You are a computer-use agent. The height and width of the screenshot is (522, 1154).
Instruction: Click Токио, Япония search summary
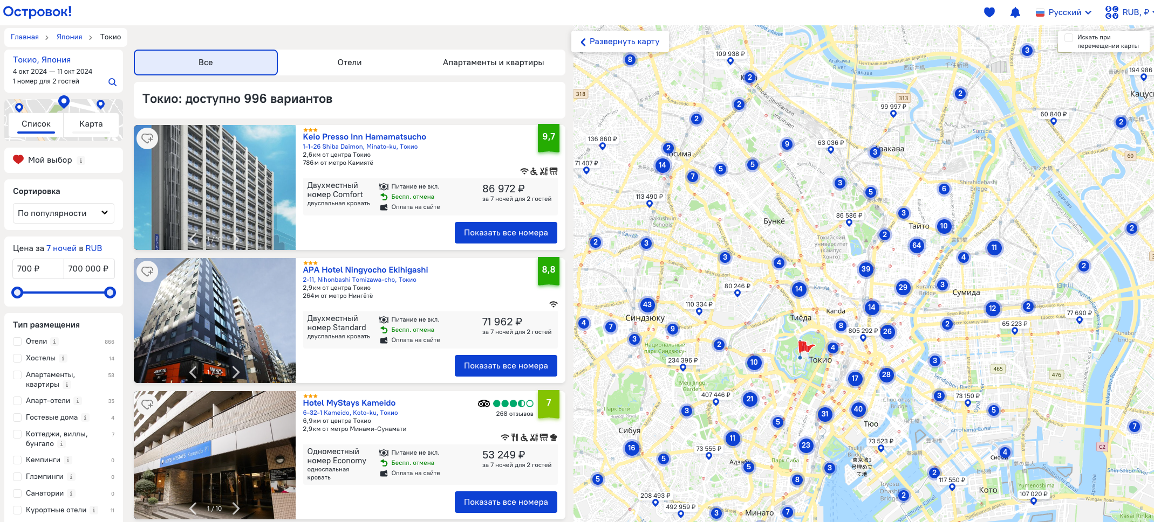pyautogui.click(x=42, y=60)
